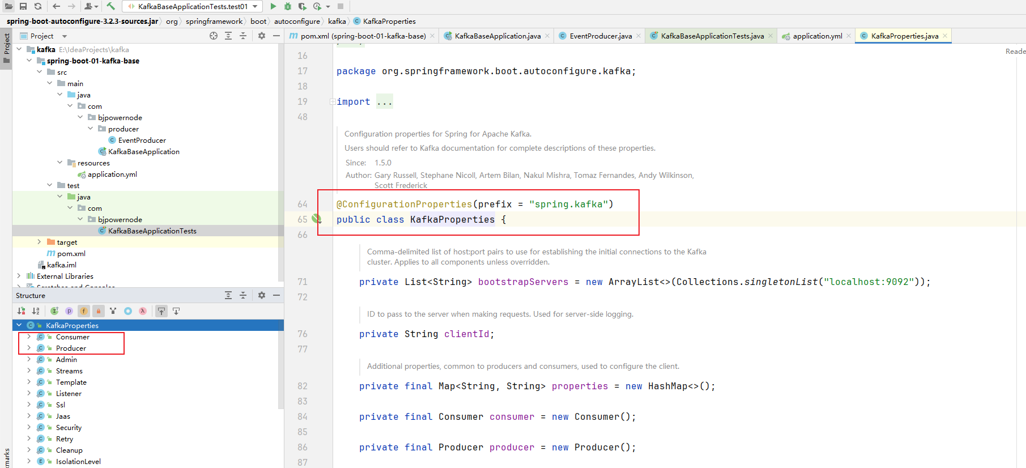Switch to the KafkaBaseApplication.java tab
The height and width of the screenshot is (468, 1026).
497,36
